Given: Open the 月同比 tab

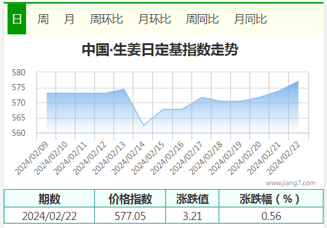Looking at the screenshot, I should pos(250,19).
